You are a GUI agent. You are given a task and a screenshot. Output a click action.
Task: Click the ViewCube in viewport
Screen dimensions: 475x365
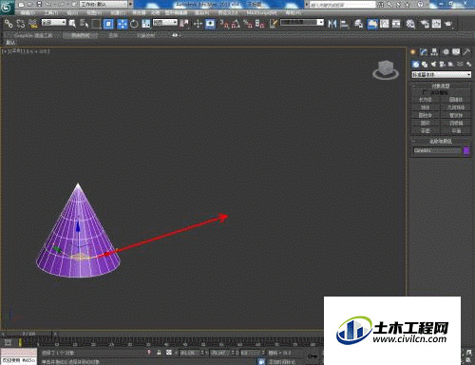(386, 70)
